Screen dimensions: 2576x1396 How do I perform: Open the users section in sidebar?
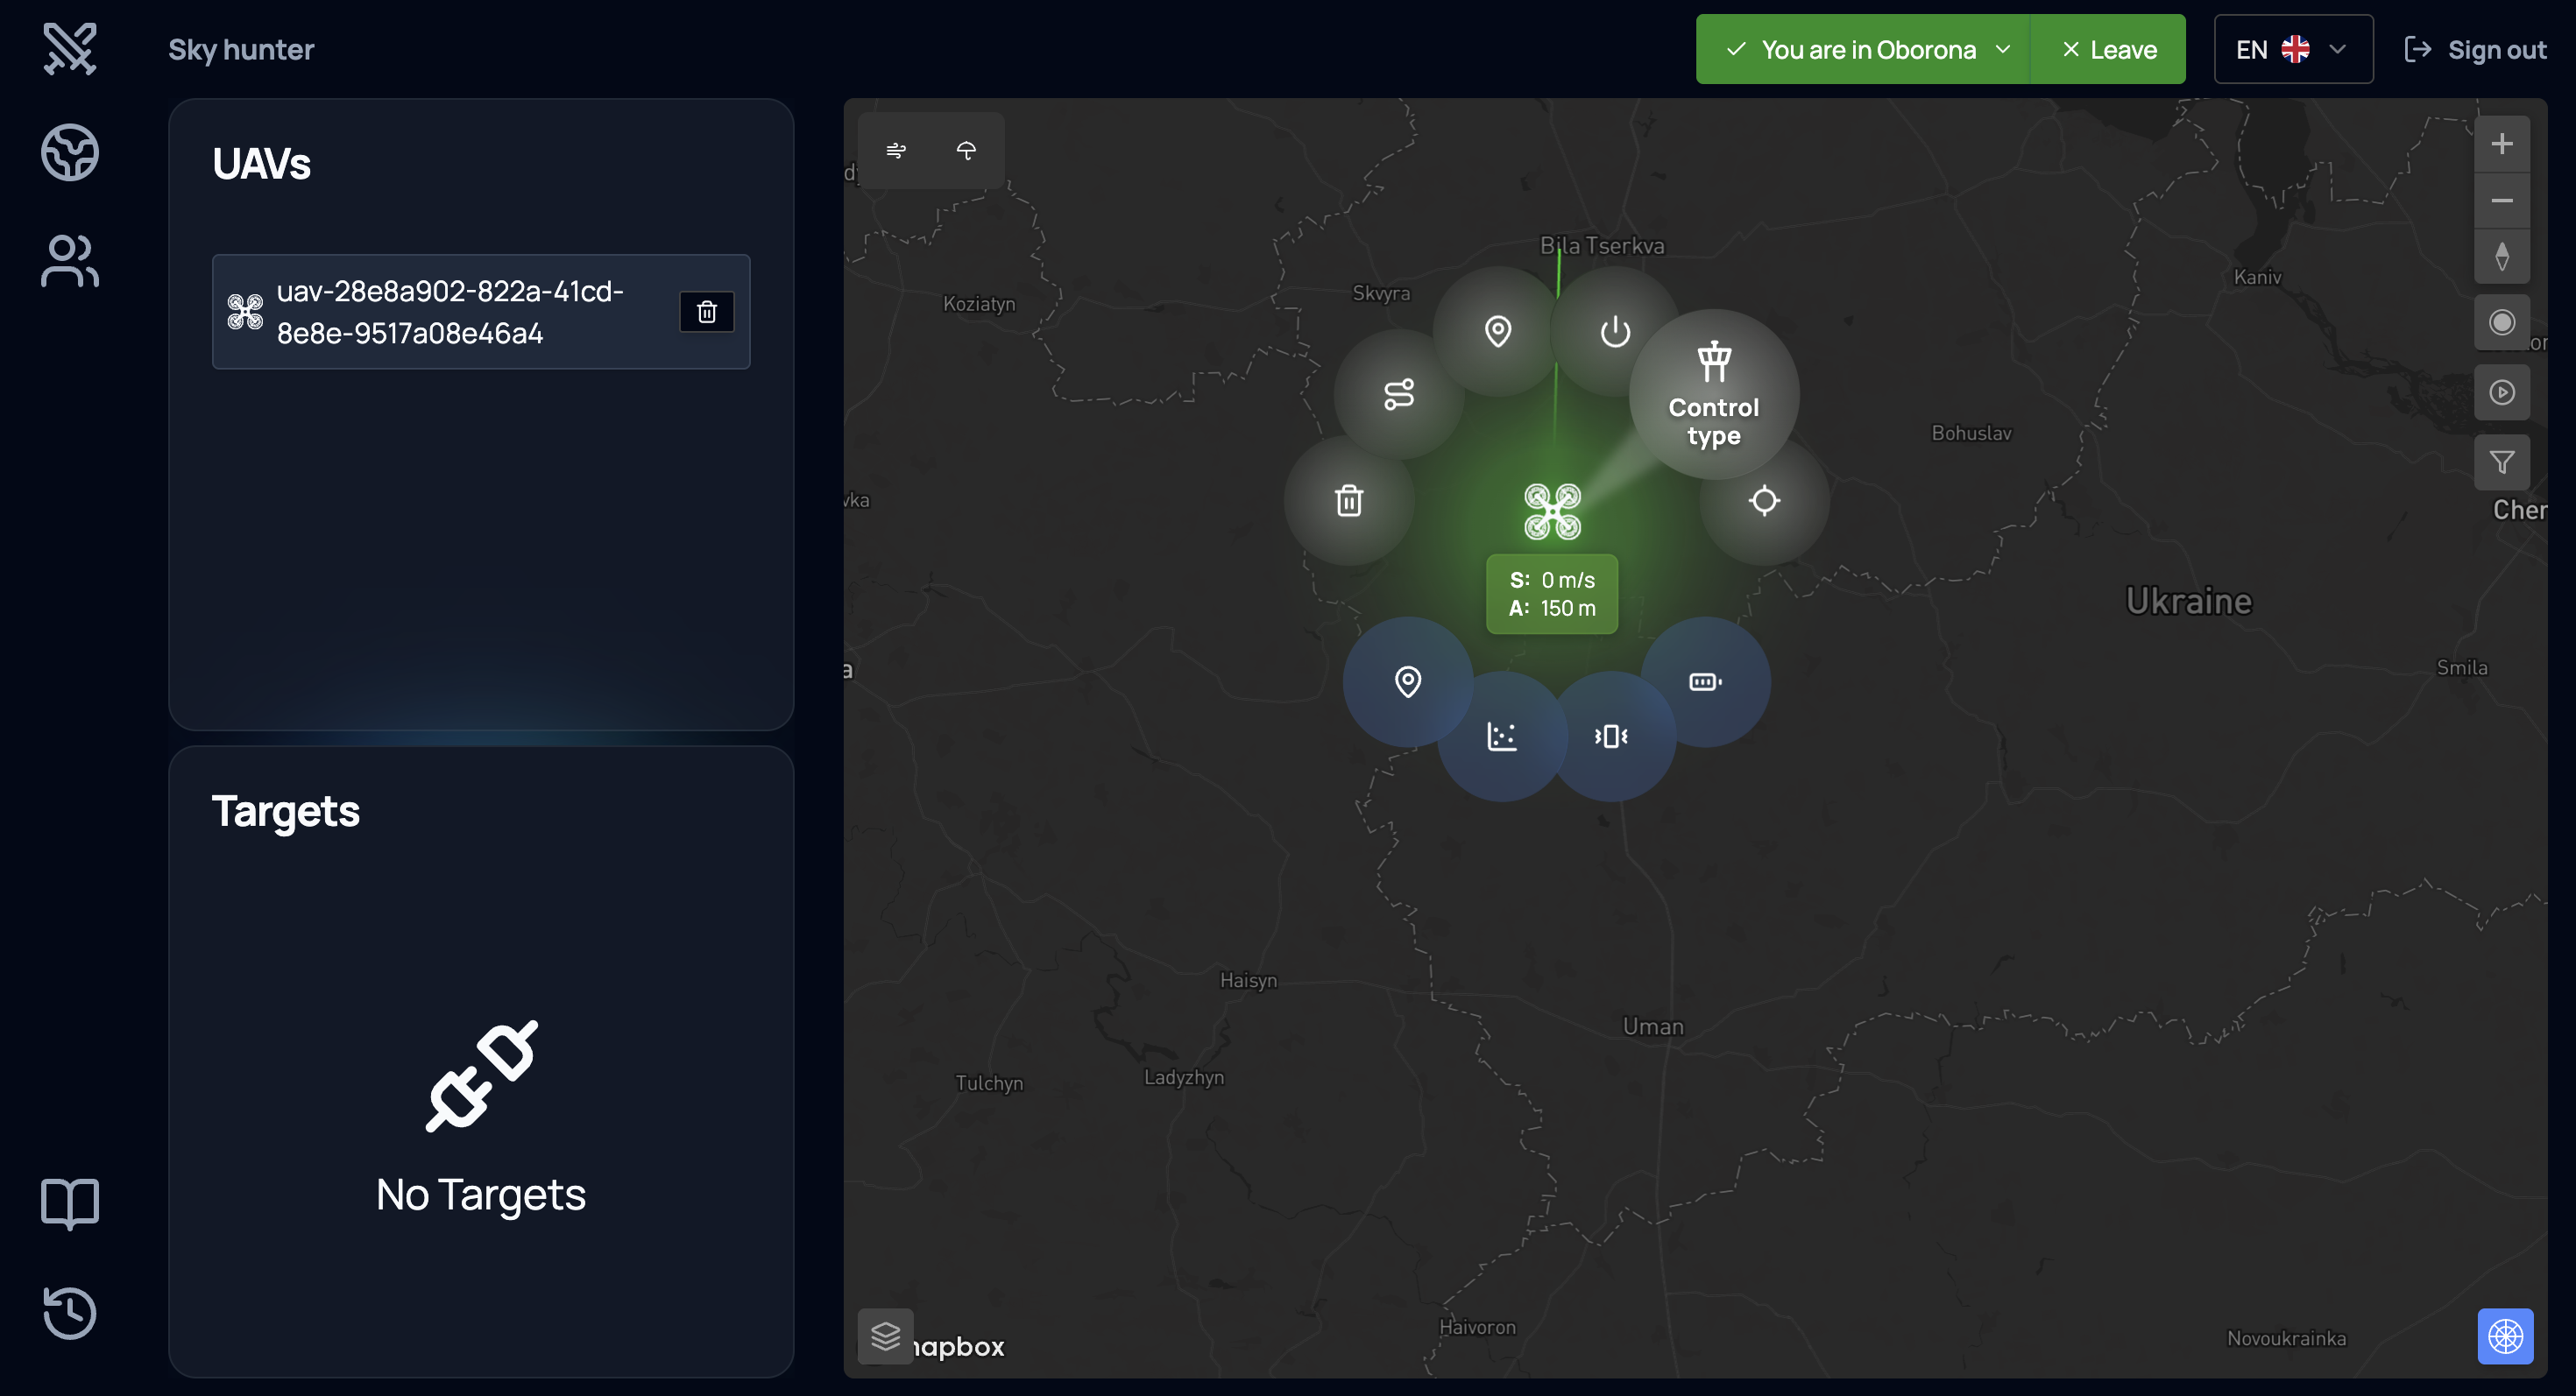(x=70, y=262)
